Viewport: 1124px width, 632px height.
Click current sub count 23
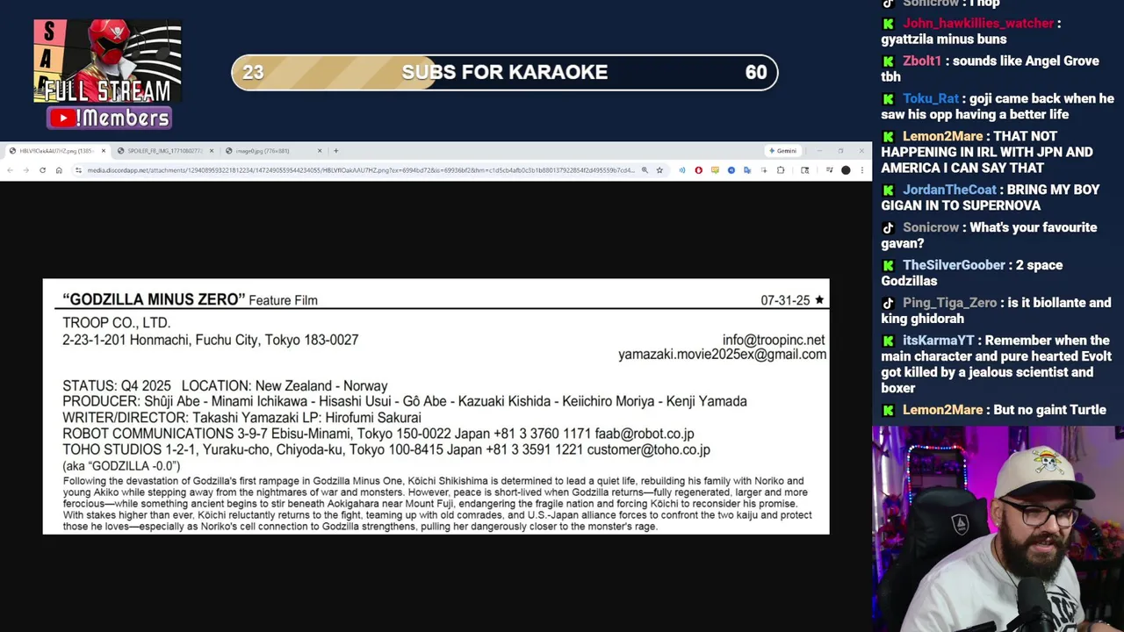pyautogui.click(x=253, y=73)
